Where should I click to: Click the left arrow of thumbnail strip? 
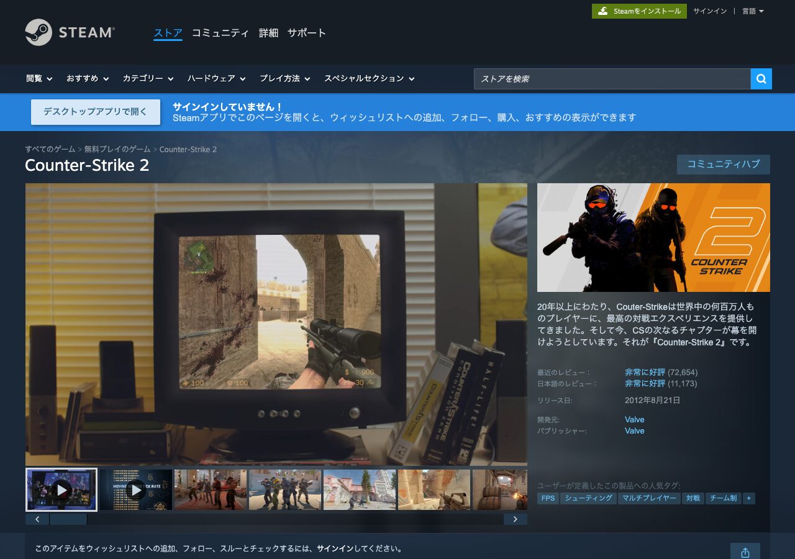(x=37, y=519)
